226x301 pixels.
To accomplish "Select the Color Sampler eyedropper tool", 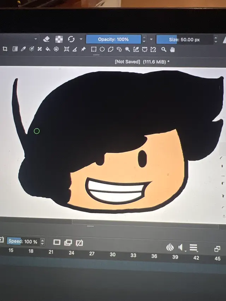I will [x=23, y=49].
